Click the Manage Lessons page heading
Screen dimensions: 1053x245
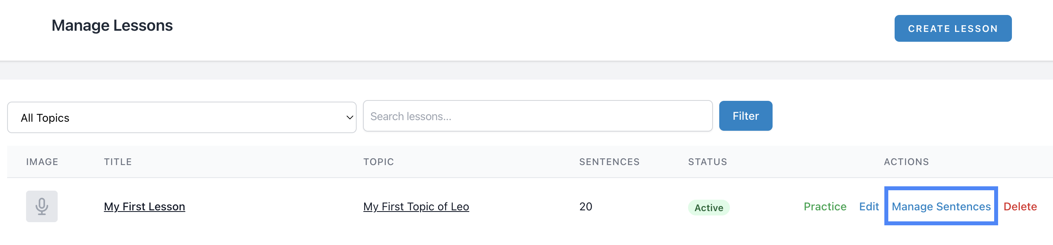[112, 26]
